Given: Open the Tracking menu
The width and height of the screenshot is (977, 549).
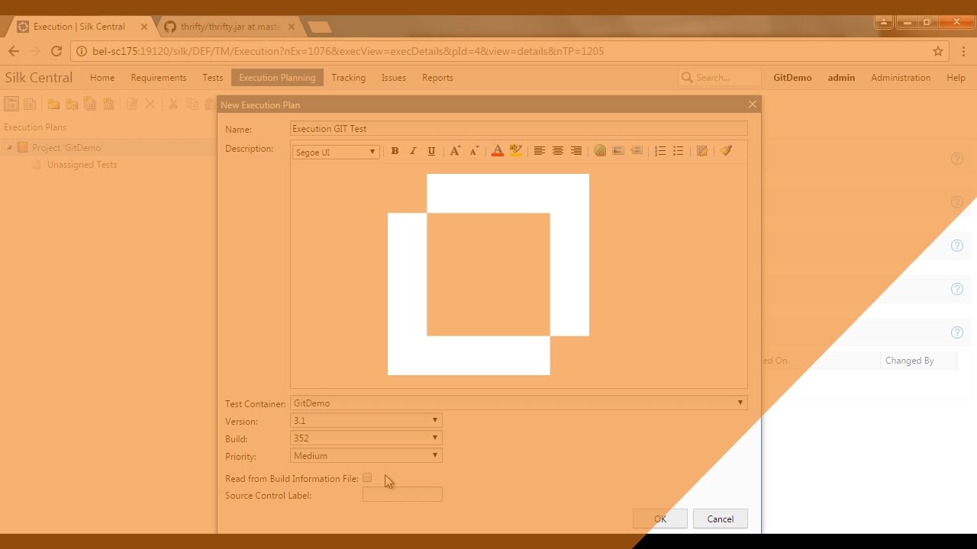Looking at the screenshot, I should (x=348, y=78).
